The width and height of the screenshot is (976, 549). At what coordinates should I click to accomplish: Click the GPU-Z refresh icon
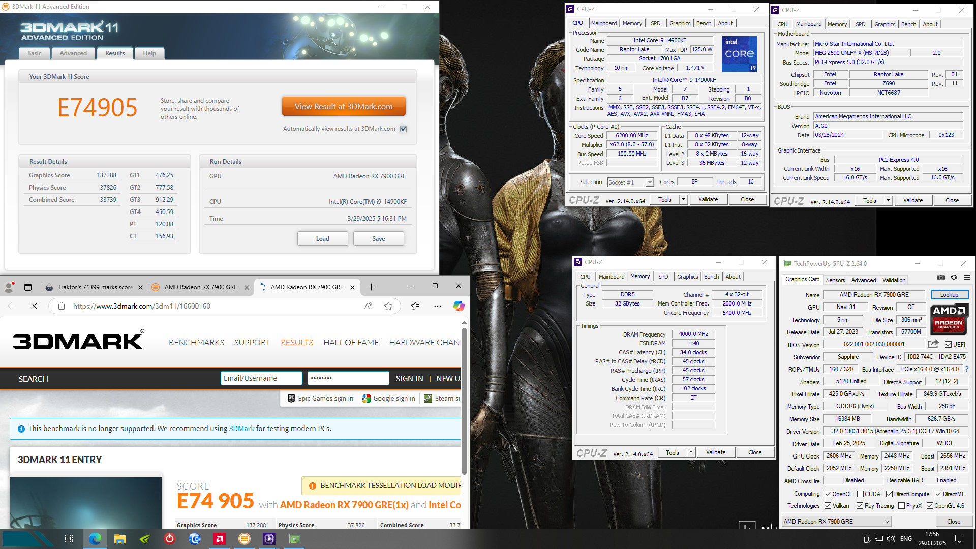pos(954,278)
